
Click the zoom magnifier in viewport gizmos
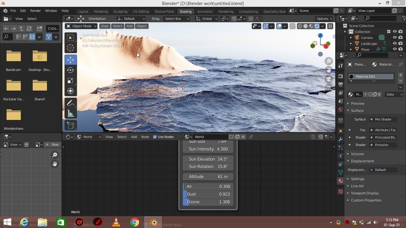click(329, 61)
